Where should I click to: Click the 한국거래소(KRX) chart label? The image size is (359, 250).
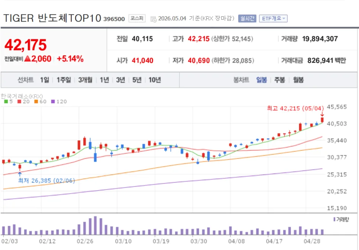[22, 96]
